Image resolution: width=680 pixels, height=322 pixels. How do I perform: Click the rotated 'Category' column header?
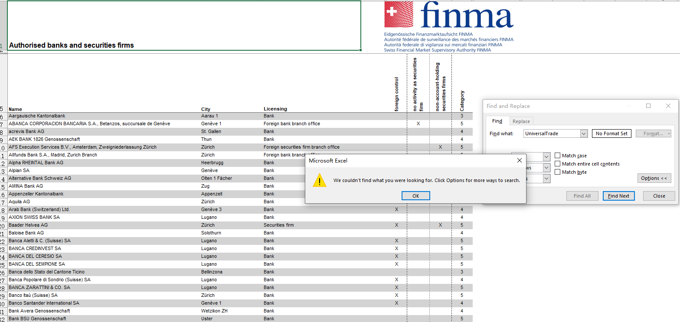coord(462,101)
